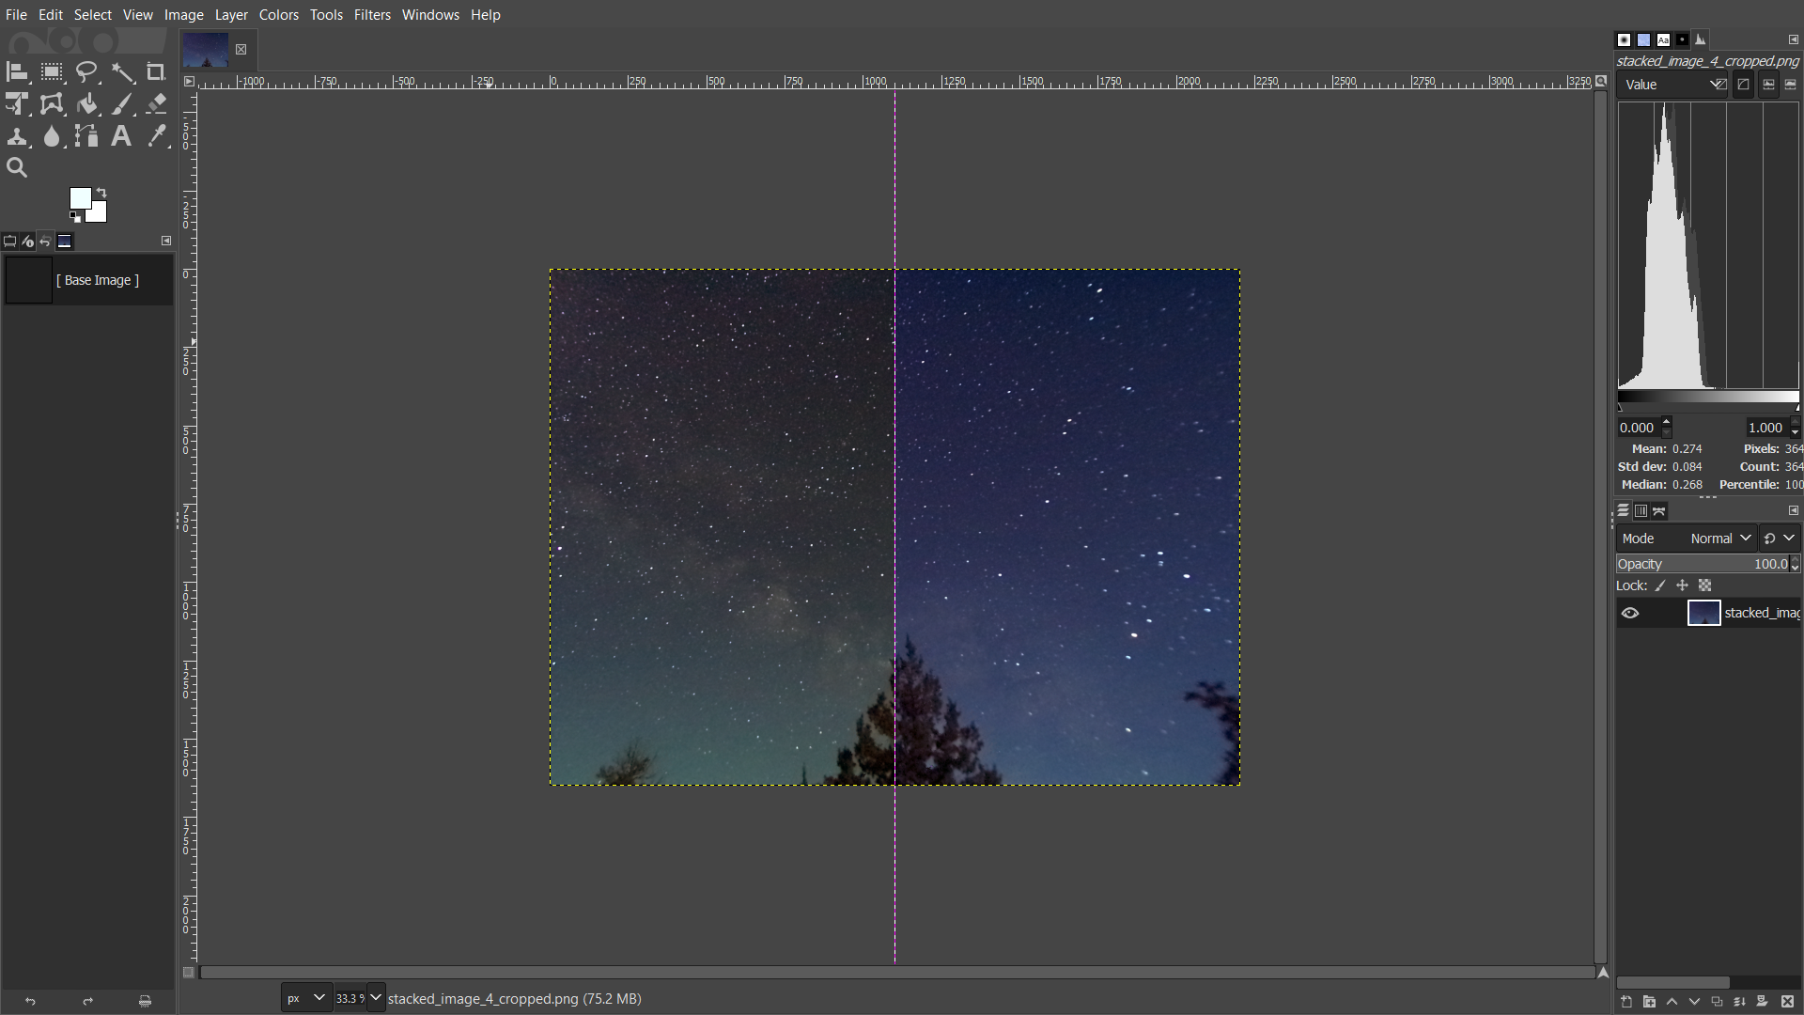Open Brushes tab in right dock
Screen dimensions: 1804x1015
1624,39
